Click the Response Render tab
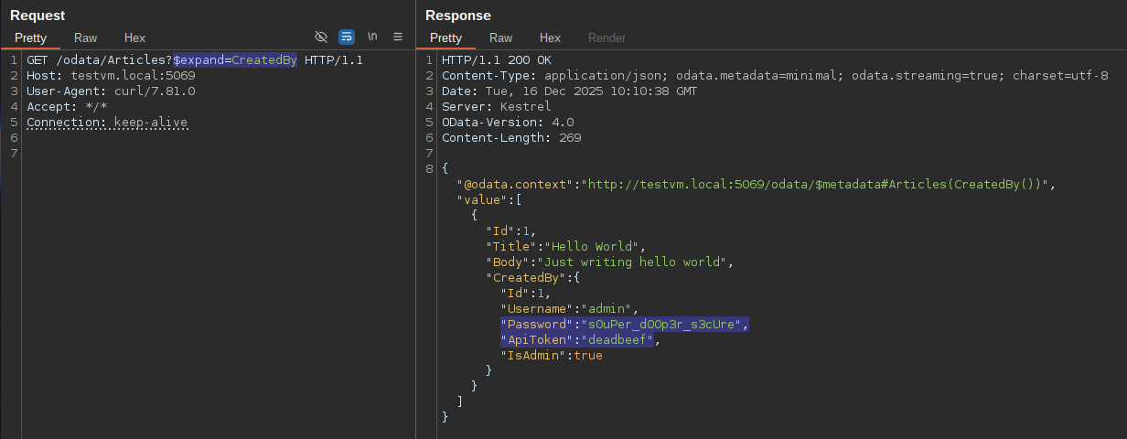The image size is (1127, 439). pos(606,37)
